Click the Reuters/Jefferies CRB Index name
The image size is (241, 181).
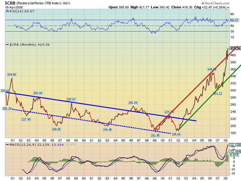click(39, 3)
